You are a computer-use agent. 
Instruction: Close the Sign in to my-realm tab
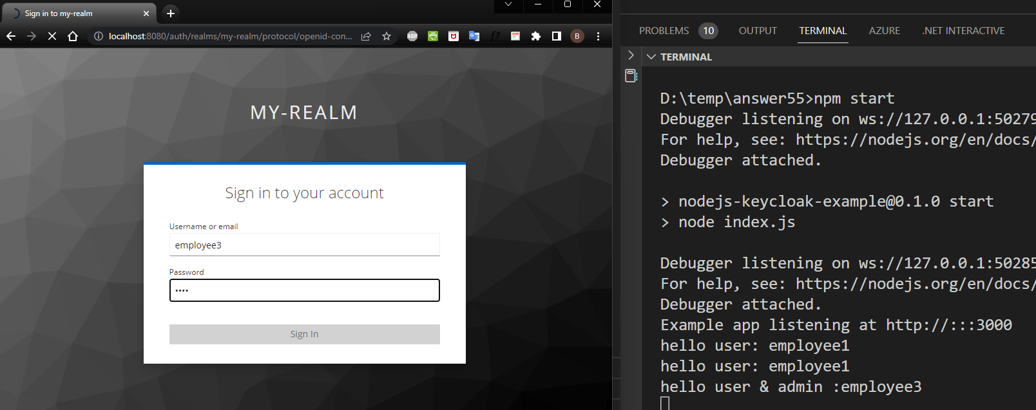146,13
